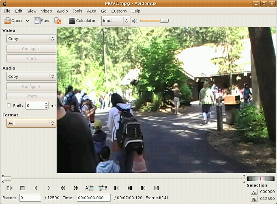This screenshot has height=204, width=277.
Task: Click the video preview frame
Action: click(166, 100)
